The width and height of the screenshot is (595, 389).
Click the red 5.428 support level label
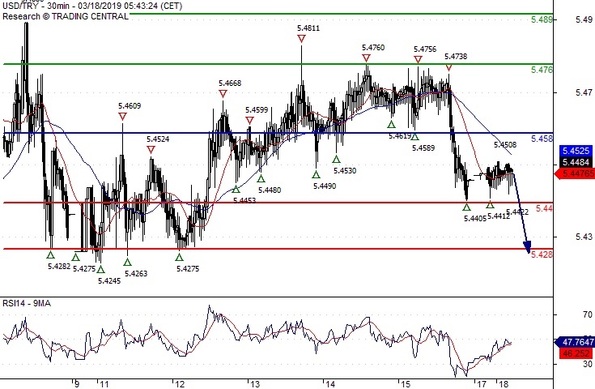[x=542, y=254]
